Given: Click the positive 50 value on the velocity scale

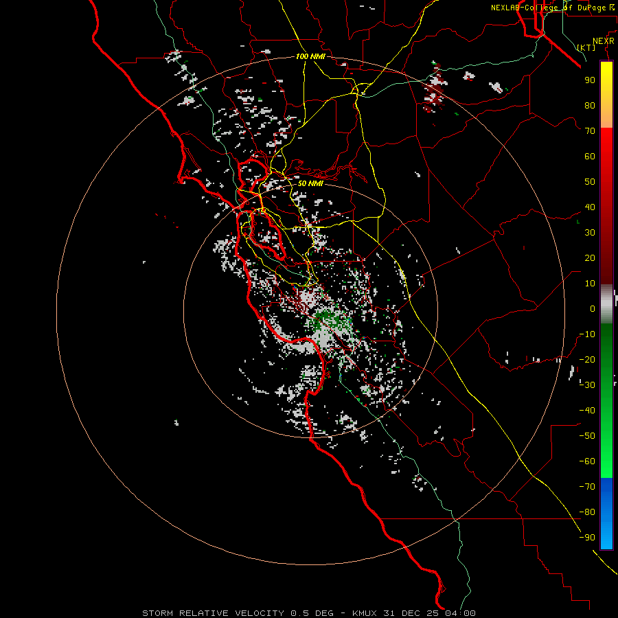Looking at the screenshot, I should tap(590, 182).
